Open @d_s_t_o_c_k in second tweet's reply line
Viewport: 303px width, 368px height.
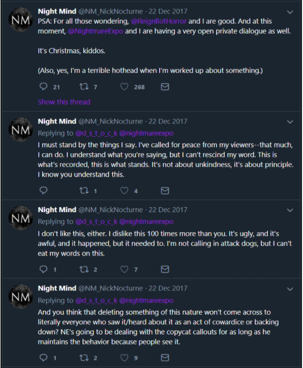96,133
